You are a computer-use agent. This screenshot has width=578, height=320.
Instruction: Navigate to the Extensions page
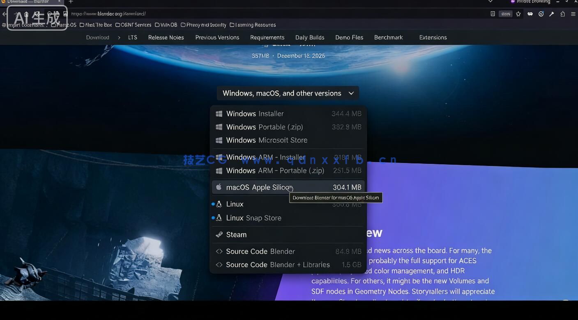[433, 37]
